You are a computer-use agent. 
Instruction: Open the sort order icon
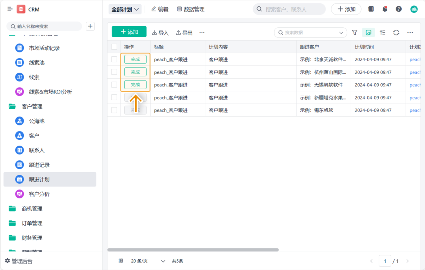tap(382, 33)
